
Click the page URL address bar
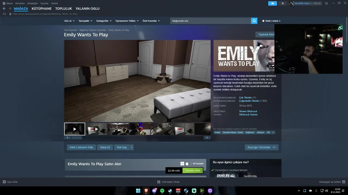(x=45, y=14)
